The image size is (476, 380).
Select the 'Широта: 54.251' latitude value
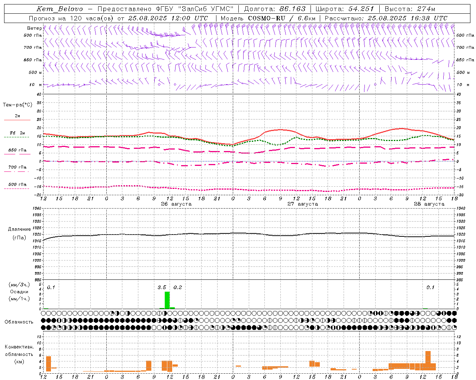click(345, 9)
